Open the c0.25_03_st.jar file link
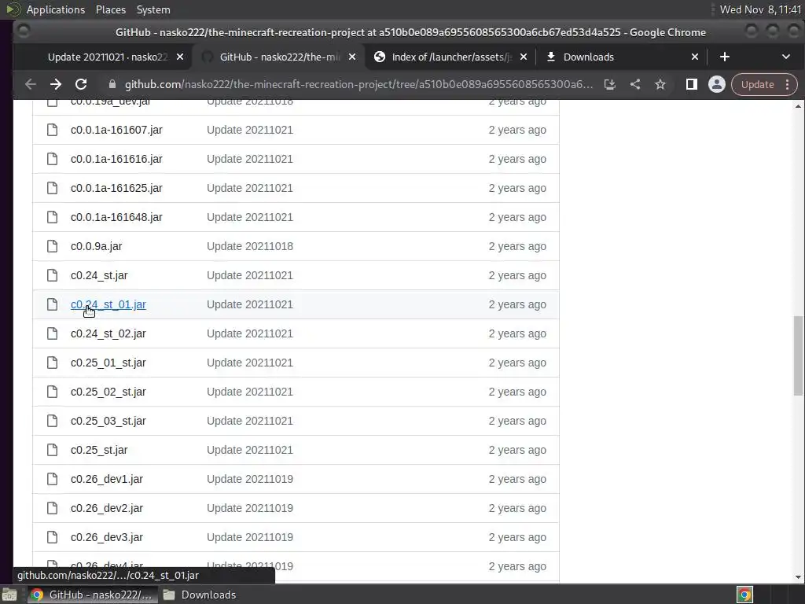This screenshot has height=604, width=805. click(x=108, y=422)
